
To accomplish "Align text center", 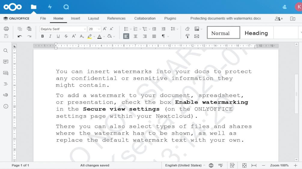I will [x=136, y=36].
